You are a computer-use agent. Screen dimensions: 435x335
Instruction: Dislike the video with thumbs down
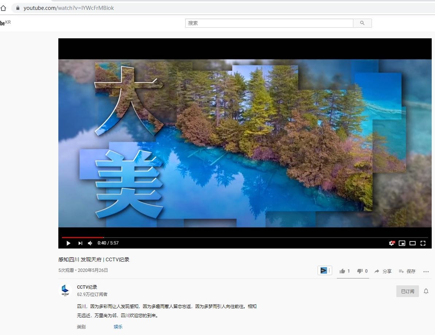[360, 271]
